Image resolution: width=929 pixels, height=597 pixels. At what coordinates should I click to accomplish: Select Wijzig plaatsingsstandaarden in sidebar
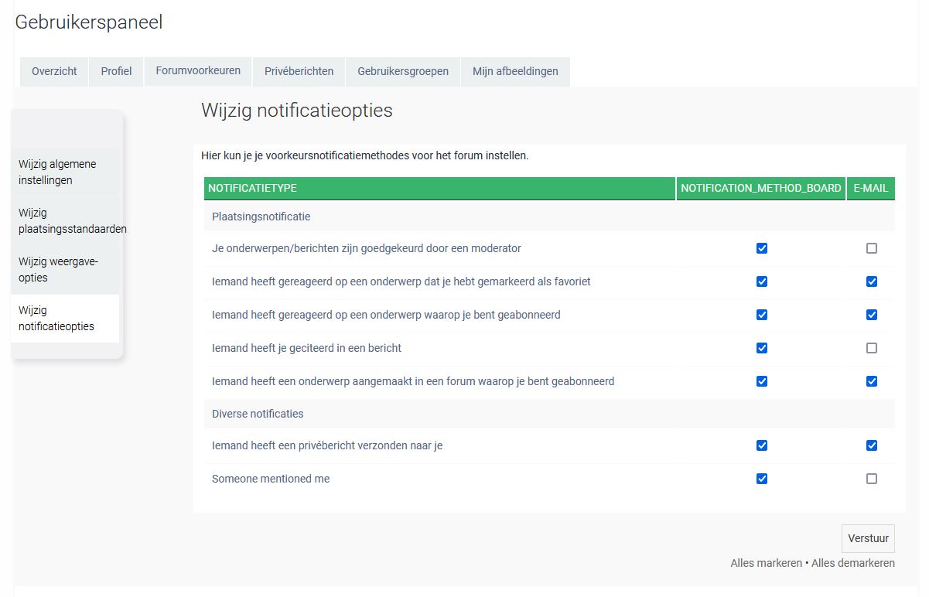click(72, 220)
